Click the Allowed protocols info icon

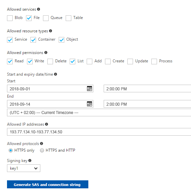(41, 144)
